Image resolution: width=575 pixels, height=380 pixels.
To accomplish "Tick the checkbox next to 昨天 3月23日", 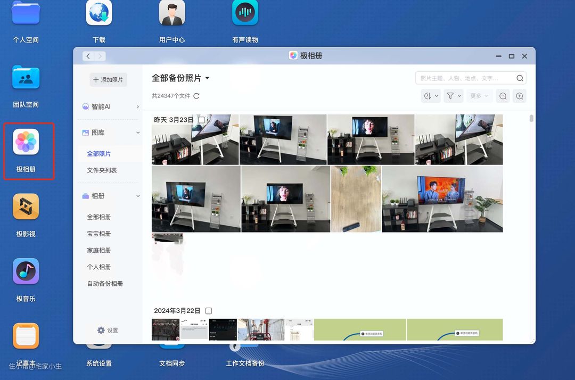I will coord(202,120).
